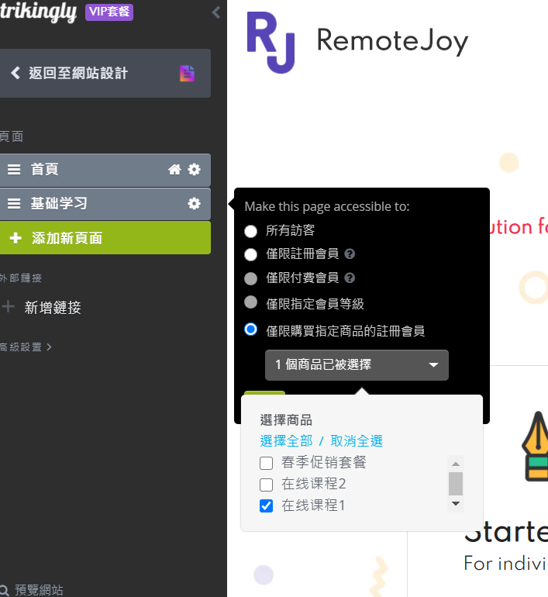This screenshot has height=597, width=548.
Task: Select the 僅限付費會員 radio option
Action: [x=251, y=278]
